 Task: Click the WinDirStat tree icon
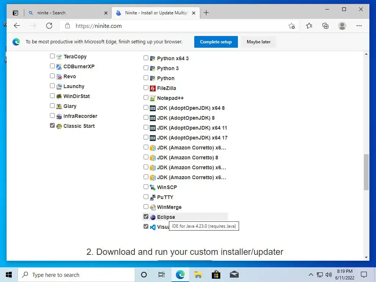(59, 97)
